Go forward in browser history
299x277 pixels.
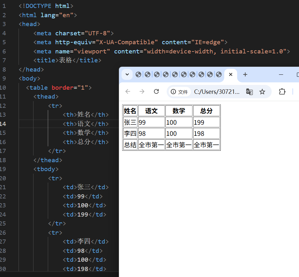pos(142,92)
